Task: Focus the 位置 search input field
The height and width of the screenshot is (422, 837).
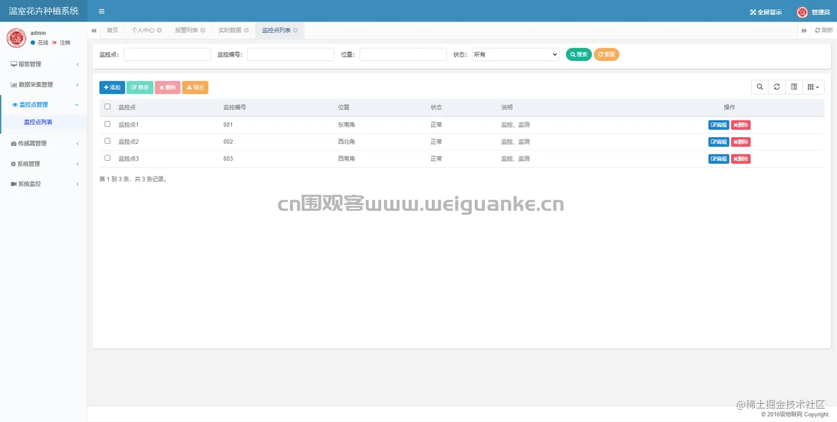Action: point(403,54)
